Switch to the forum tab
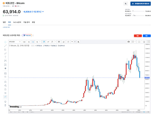The image size is (151, 114). point(33,22)
